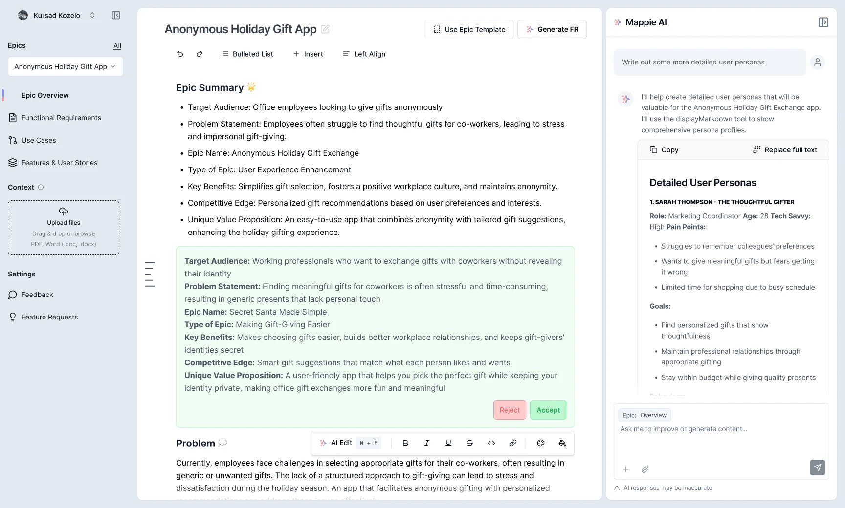Open the text color palette picker
The height and width of the screenshot is (508, 845).
click(540, 443)
